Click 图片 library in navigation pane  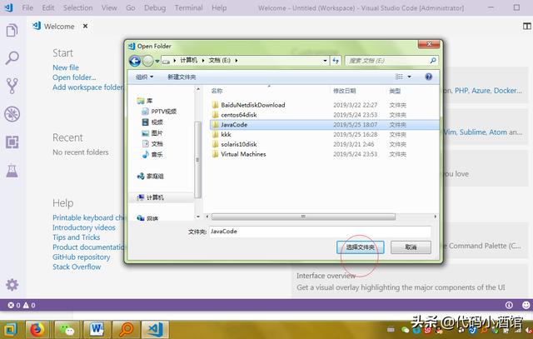152,133
